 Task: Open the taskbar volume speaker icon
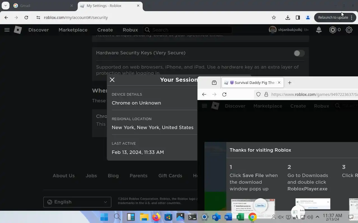click(310, 217)
